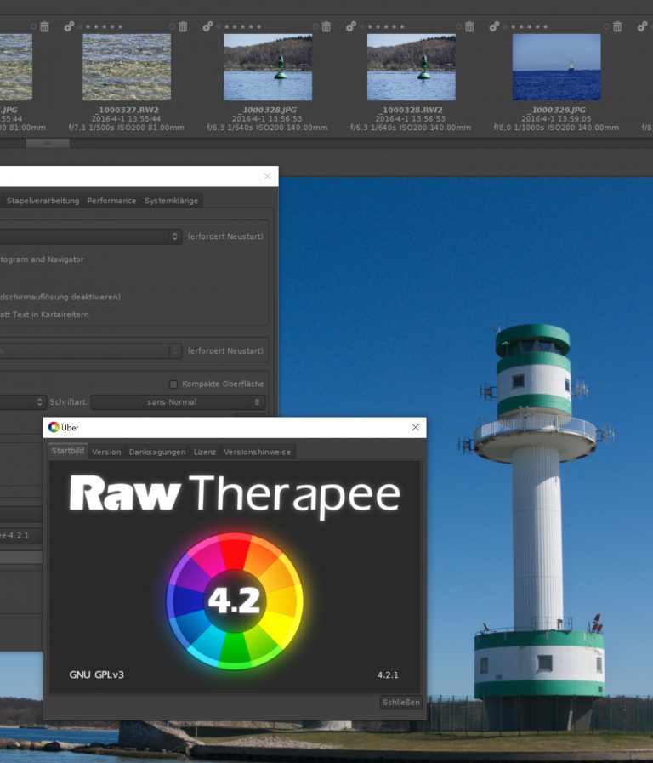
Task: Open the greyed-out combo box beside '(erfordert Neustart)'
Action: pos(90,350)
